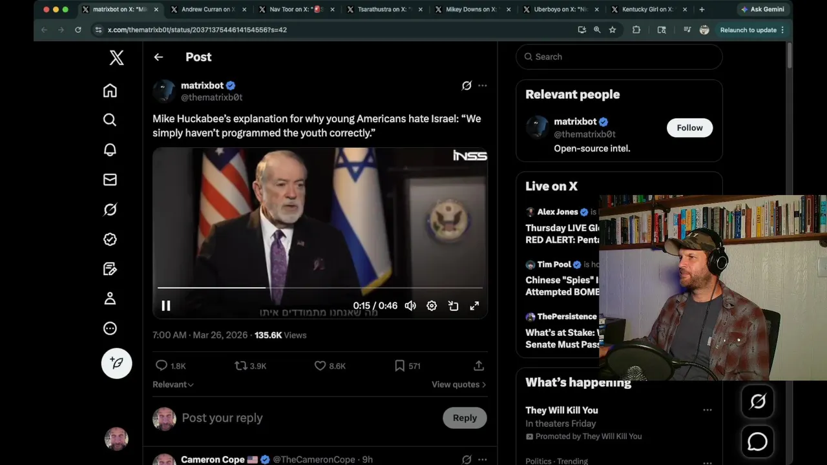Screen dimensions: 827x465
Task: Go to X home via logo
Action: tap(116, 57)
